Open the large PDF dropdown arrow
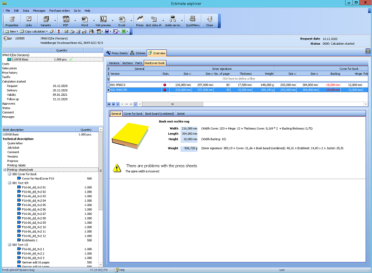372x273 pixels. tap(75, 20)
